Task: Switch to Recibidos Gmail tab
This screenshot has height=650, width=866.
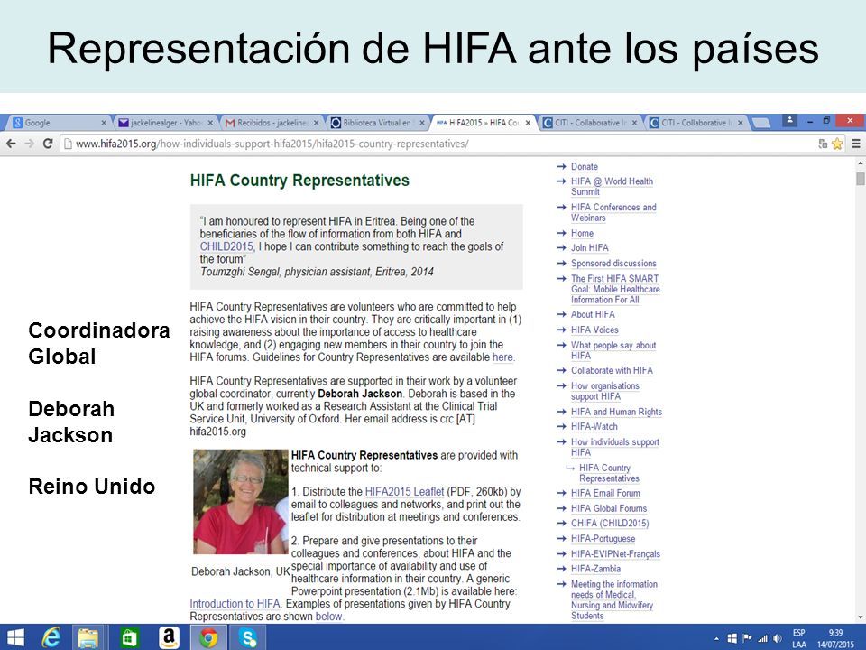Action: [x=271, y=123]
